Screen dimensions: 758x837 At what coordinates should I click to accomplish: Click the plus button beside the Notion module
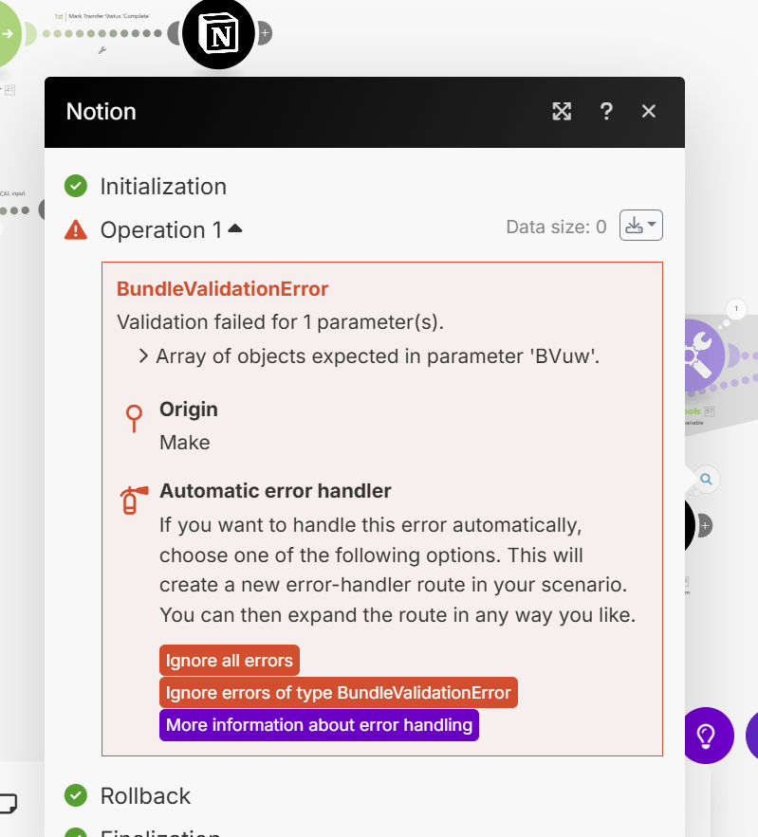(x=265, y=33)
